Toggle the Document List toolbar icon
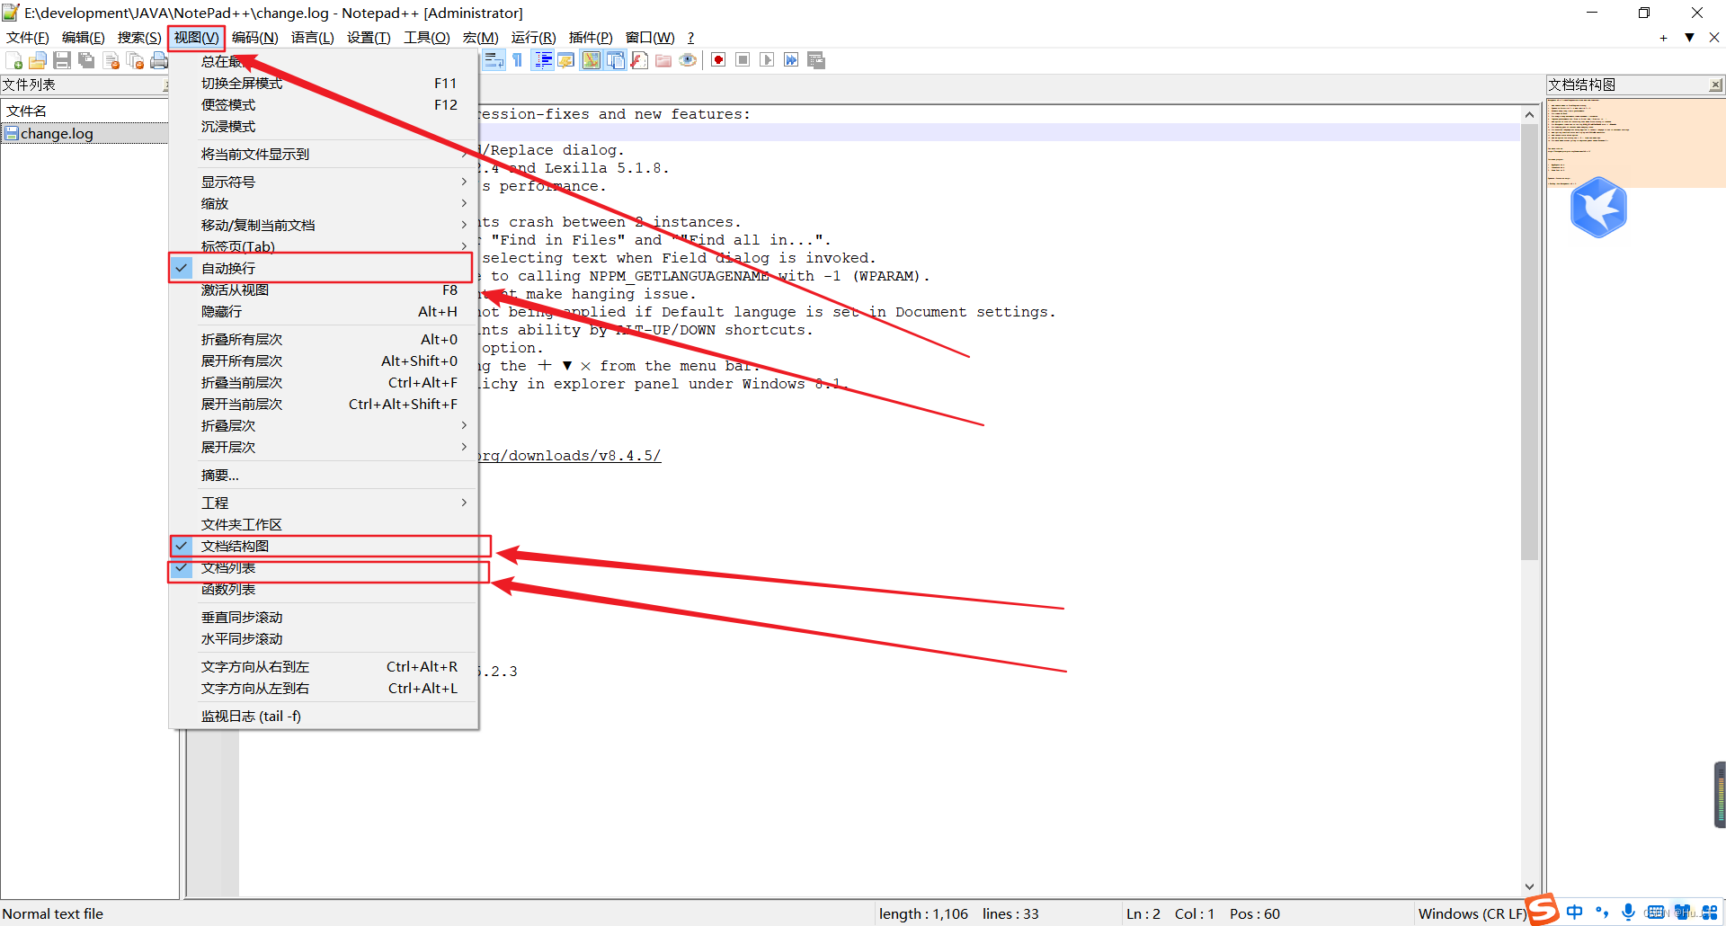Image resolution: width=1726 pixels, height=926 pixels. pyautogui.click(x=616, y=60)
